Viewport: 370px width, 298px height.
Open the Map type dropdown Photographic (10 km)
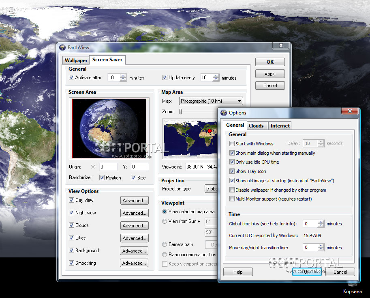click(x=211, y=101)
